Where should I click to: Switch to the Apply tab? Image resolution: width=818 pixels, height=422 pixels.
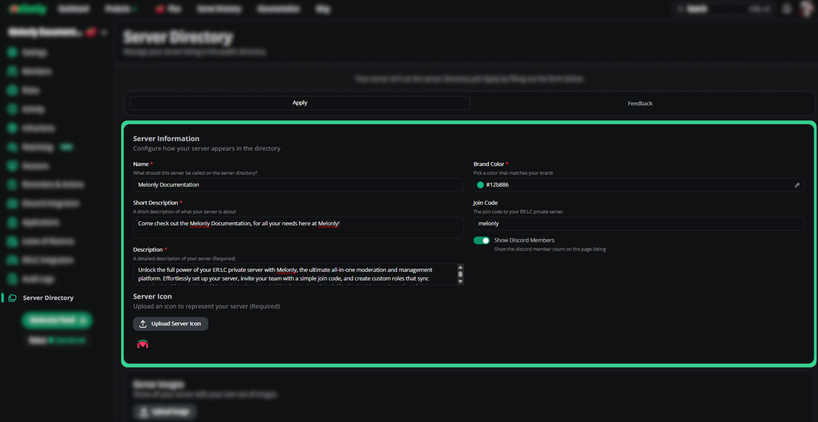(300, 103)
